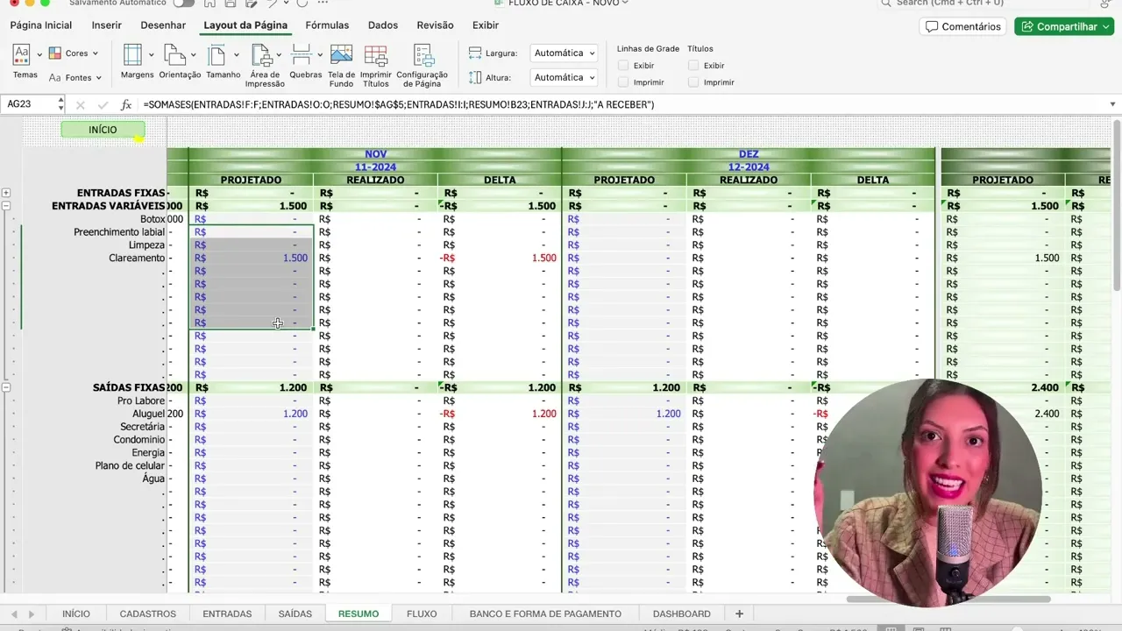Screen dimensions: 1122x631
Task: Click the Orientação icon
Action: 174,55
